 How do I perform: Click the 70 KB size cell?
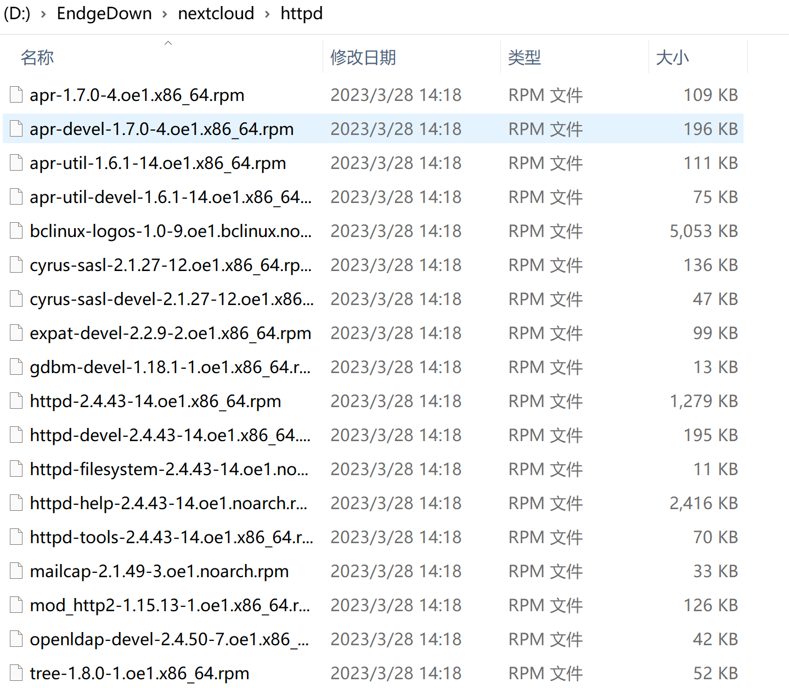716,537
